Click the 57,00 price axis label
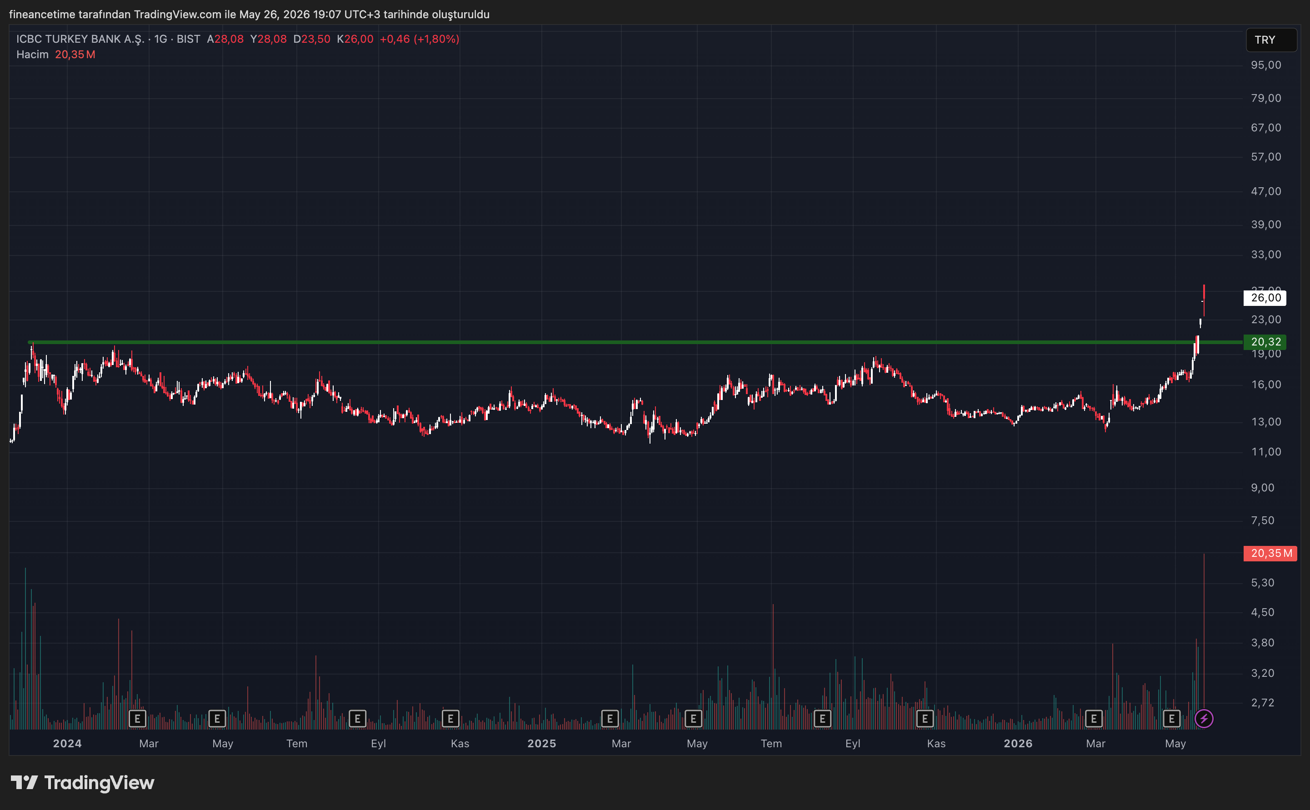The height and width of the screenshot is (810, 1310). 1266,157
